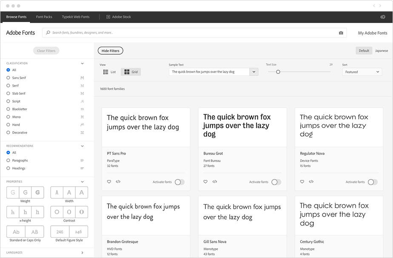Click the font search field
This screenshot has height=258, width=393.
pyautogui.click(x=194, y=33)
